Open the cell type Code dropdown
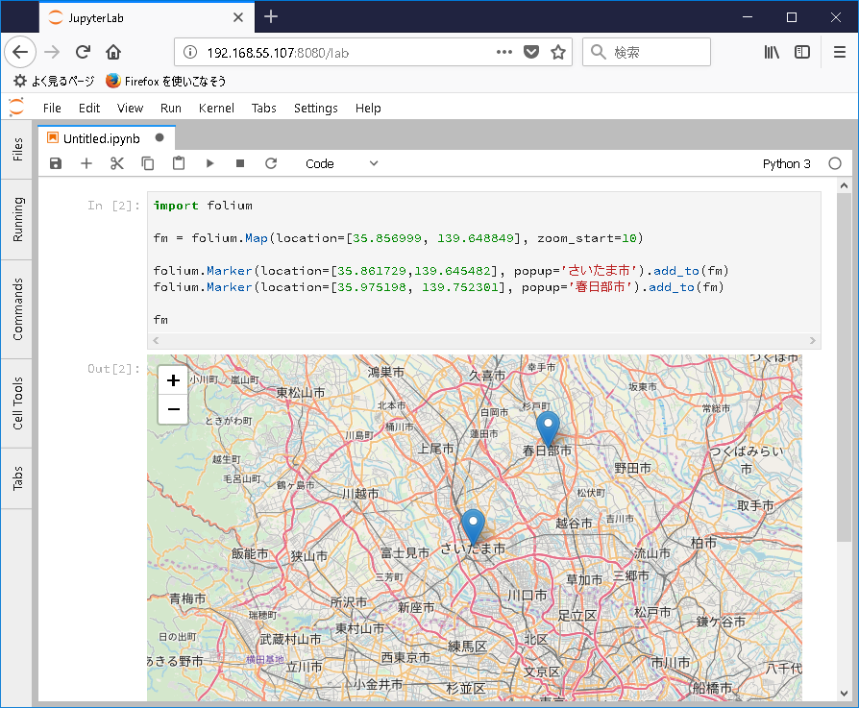859x708 pixels. (341, 163)
